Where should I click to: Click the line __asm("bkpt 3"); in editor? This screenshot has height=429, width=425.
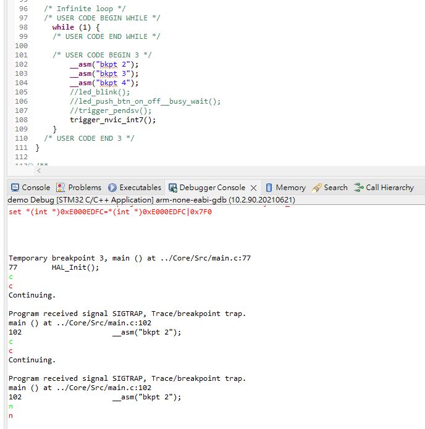pos(104,73)
